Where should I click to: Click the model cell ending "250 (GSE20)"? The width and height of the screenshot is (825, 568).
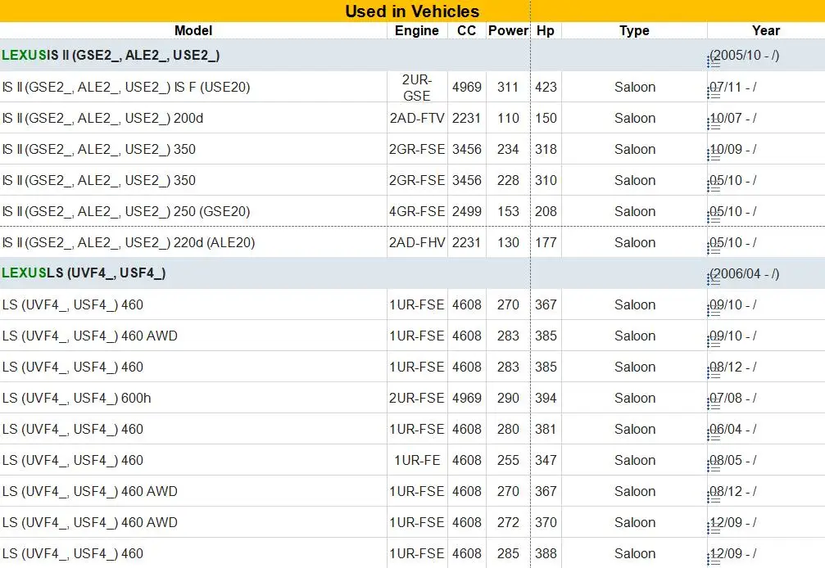125,212
